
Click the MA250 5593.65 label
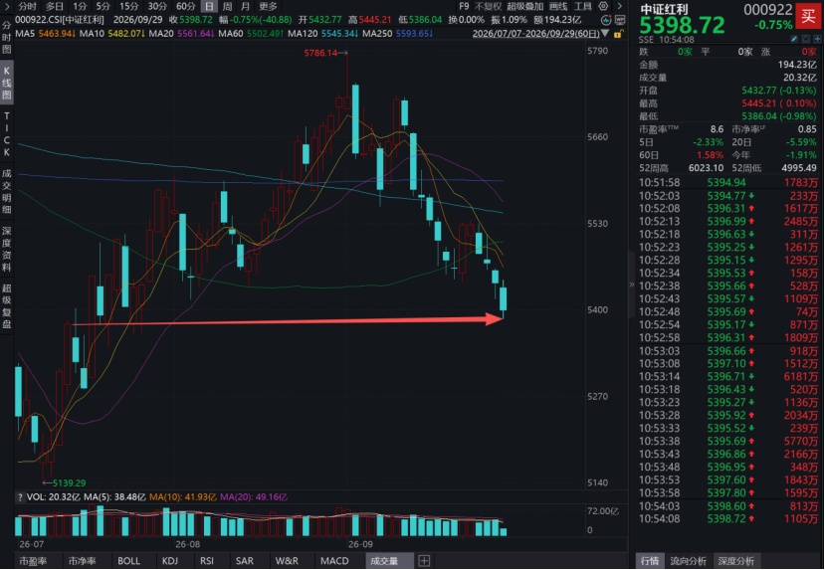coord(398,34)
